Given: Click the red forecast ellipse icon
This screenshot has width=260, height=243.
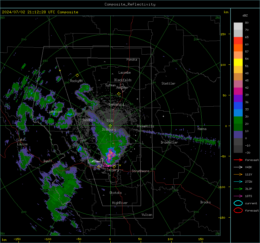Looking at the screenshot, I should (x=238, y=210).
